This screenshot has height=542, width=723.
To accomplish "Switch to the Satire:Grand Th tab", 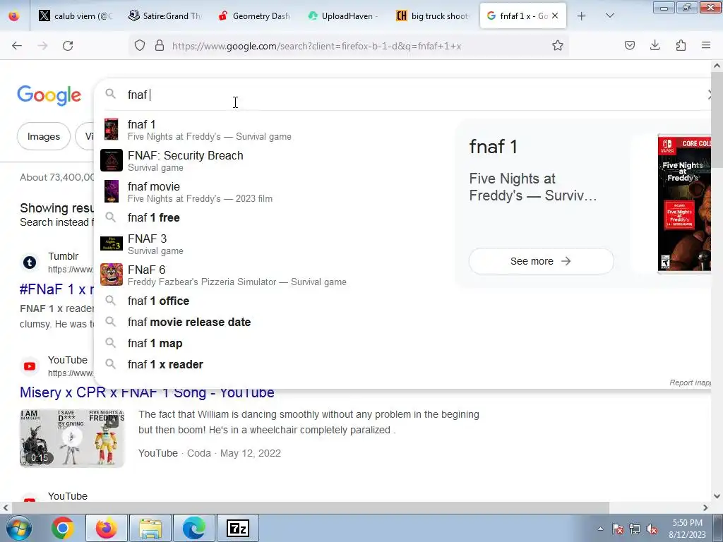I will tap(164, 16).
